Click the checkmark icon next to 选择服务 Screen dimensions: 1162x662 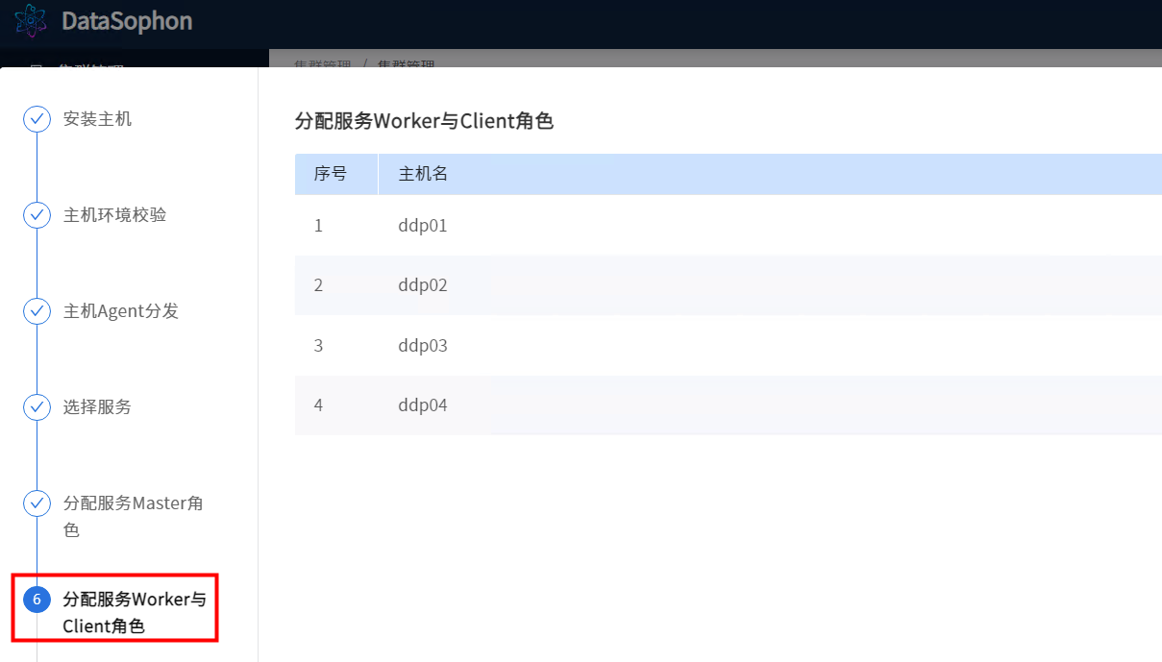(37, 407)
